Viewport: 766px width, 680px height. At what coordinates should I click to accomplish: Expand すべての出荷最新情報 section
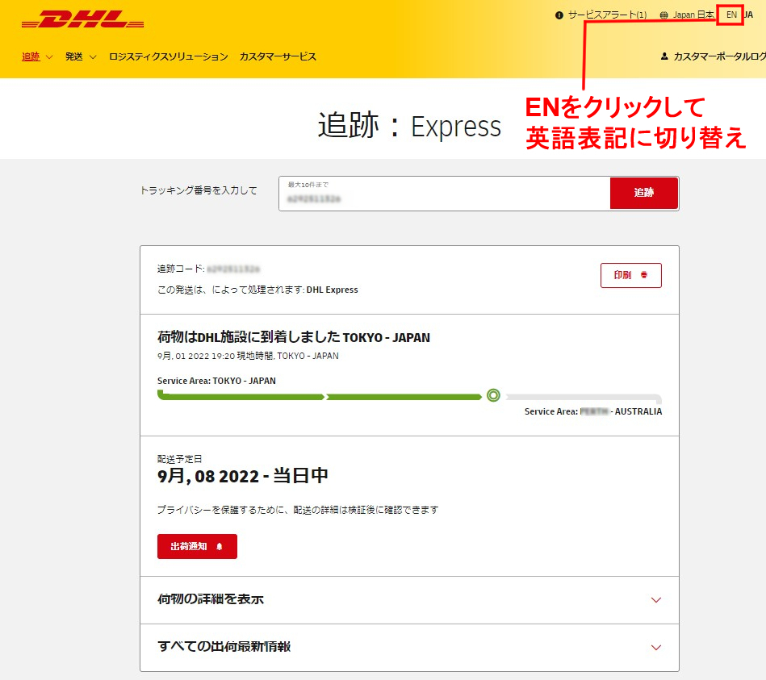pyautogui.click(x=409, y=647)
